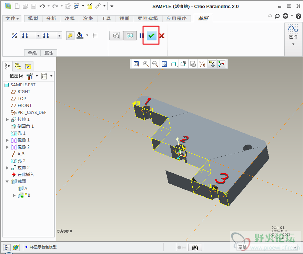Screen dimensions: 303x254
Task: Save the model using the floppy disk icon
Action: 34,6
